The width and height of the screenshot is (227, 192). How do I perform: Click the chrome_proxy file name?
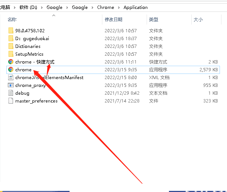[31, 85]
